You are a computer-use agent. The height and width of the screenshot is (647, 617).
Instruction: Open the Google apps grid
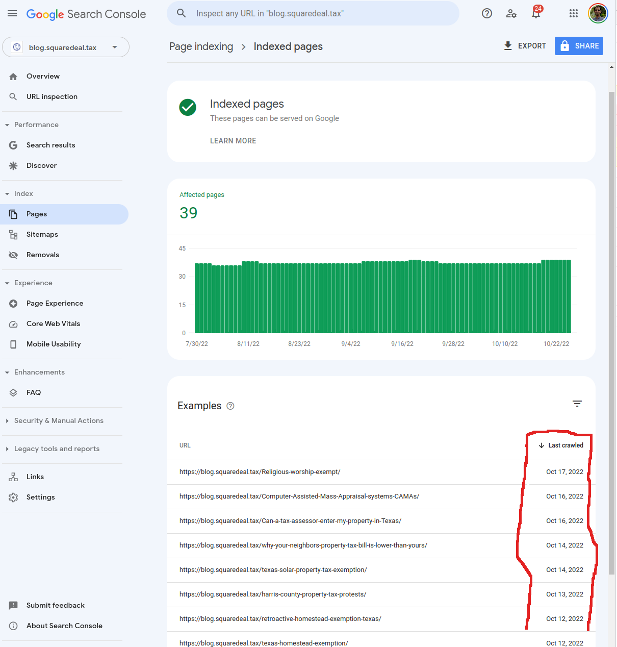tap(574, 13)
